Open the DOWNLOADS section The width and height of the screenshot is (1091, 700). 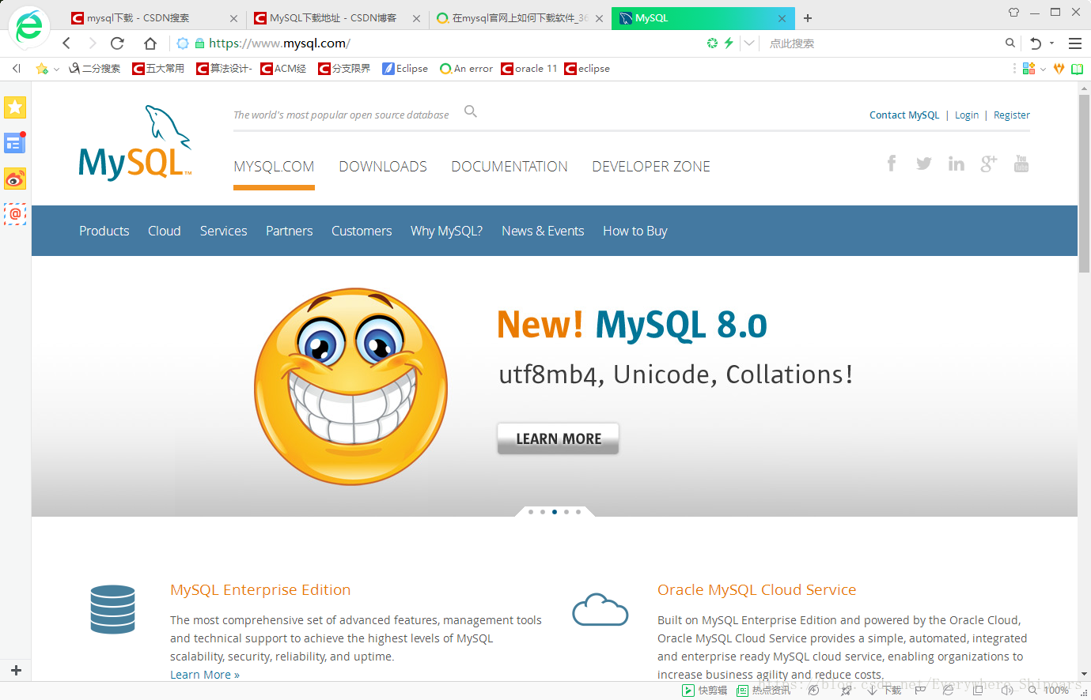[383, 167]
